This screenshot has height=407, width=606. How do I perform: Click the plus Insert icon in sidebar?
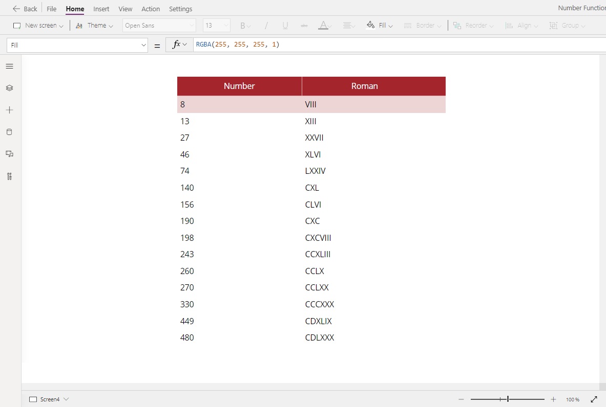tap(10, 110)
